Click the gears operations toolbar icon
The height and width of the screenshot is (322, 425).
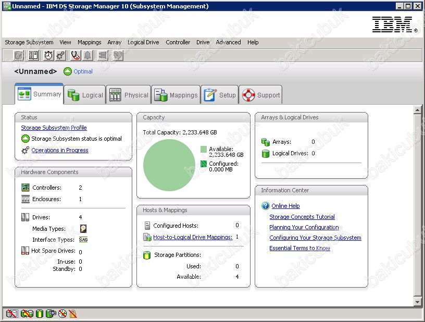(x=60, y=56)
